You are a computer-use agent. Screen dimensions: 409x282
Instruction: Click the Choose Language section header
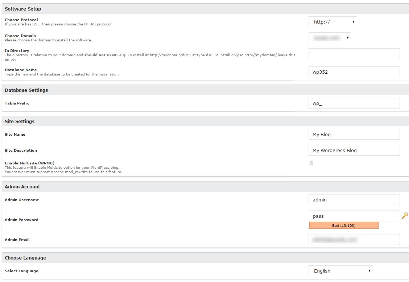point(25,258)
